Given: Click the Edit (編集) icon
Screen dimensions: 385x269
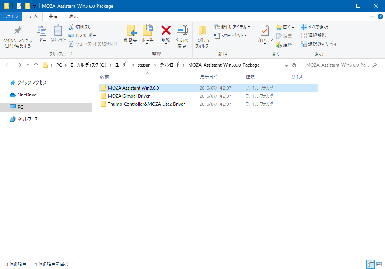Looking at the screenshot, I should (x=279, y=36).
